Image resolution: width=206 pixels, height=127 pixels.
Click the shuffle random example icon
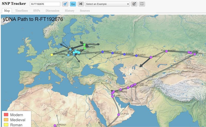click(x=81, y=4)
